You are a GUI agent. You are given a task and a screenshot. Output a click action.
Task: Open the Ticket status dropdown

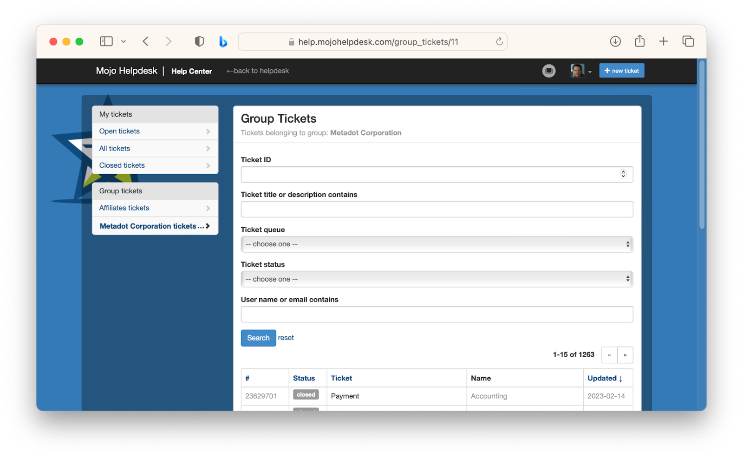(437, 279)
